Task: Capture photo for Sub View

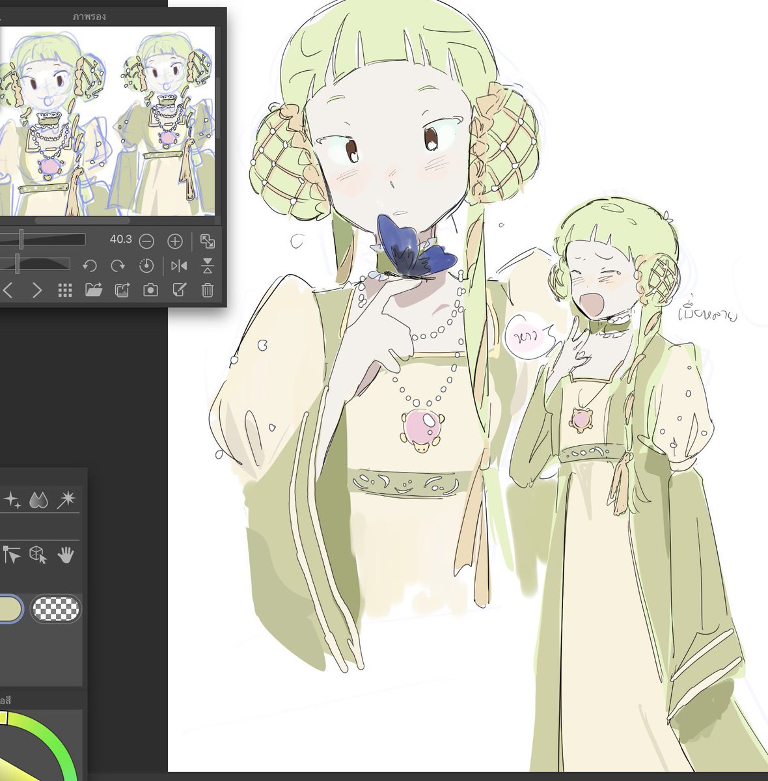Action: click(150, 290)
